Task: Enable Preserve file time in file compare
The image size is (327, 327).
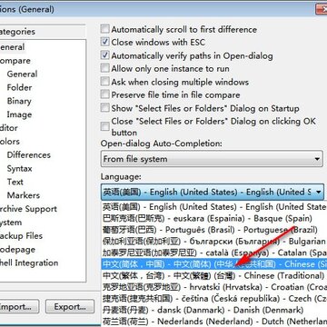Action: [105, 94]
